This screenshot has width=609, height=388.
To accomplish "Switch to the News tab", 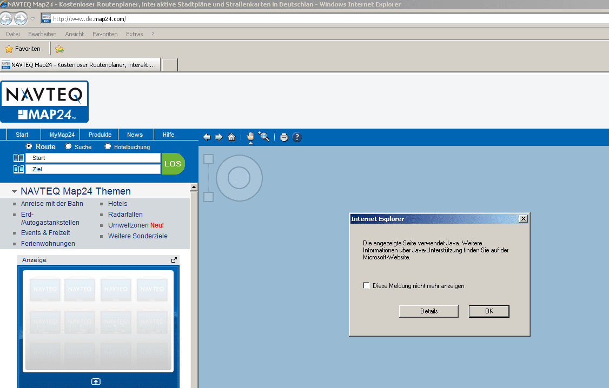I will tap(135, 135).
